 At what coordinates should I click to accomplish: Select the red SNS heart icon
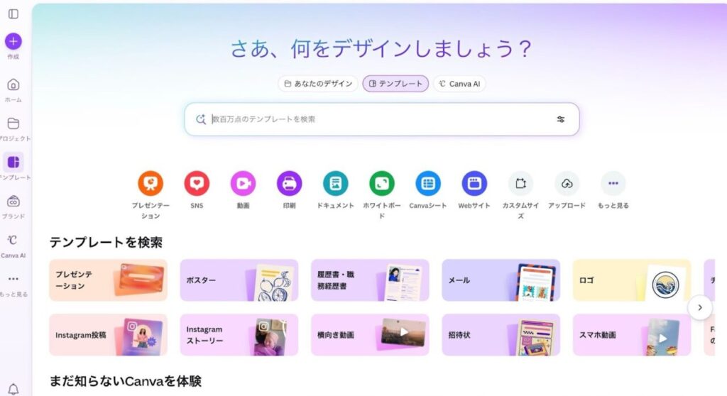197,183
